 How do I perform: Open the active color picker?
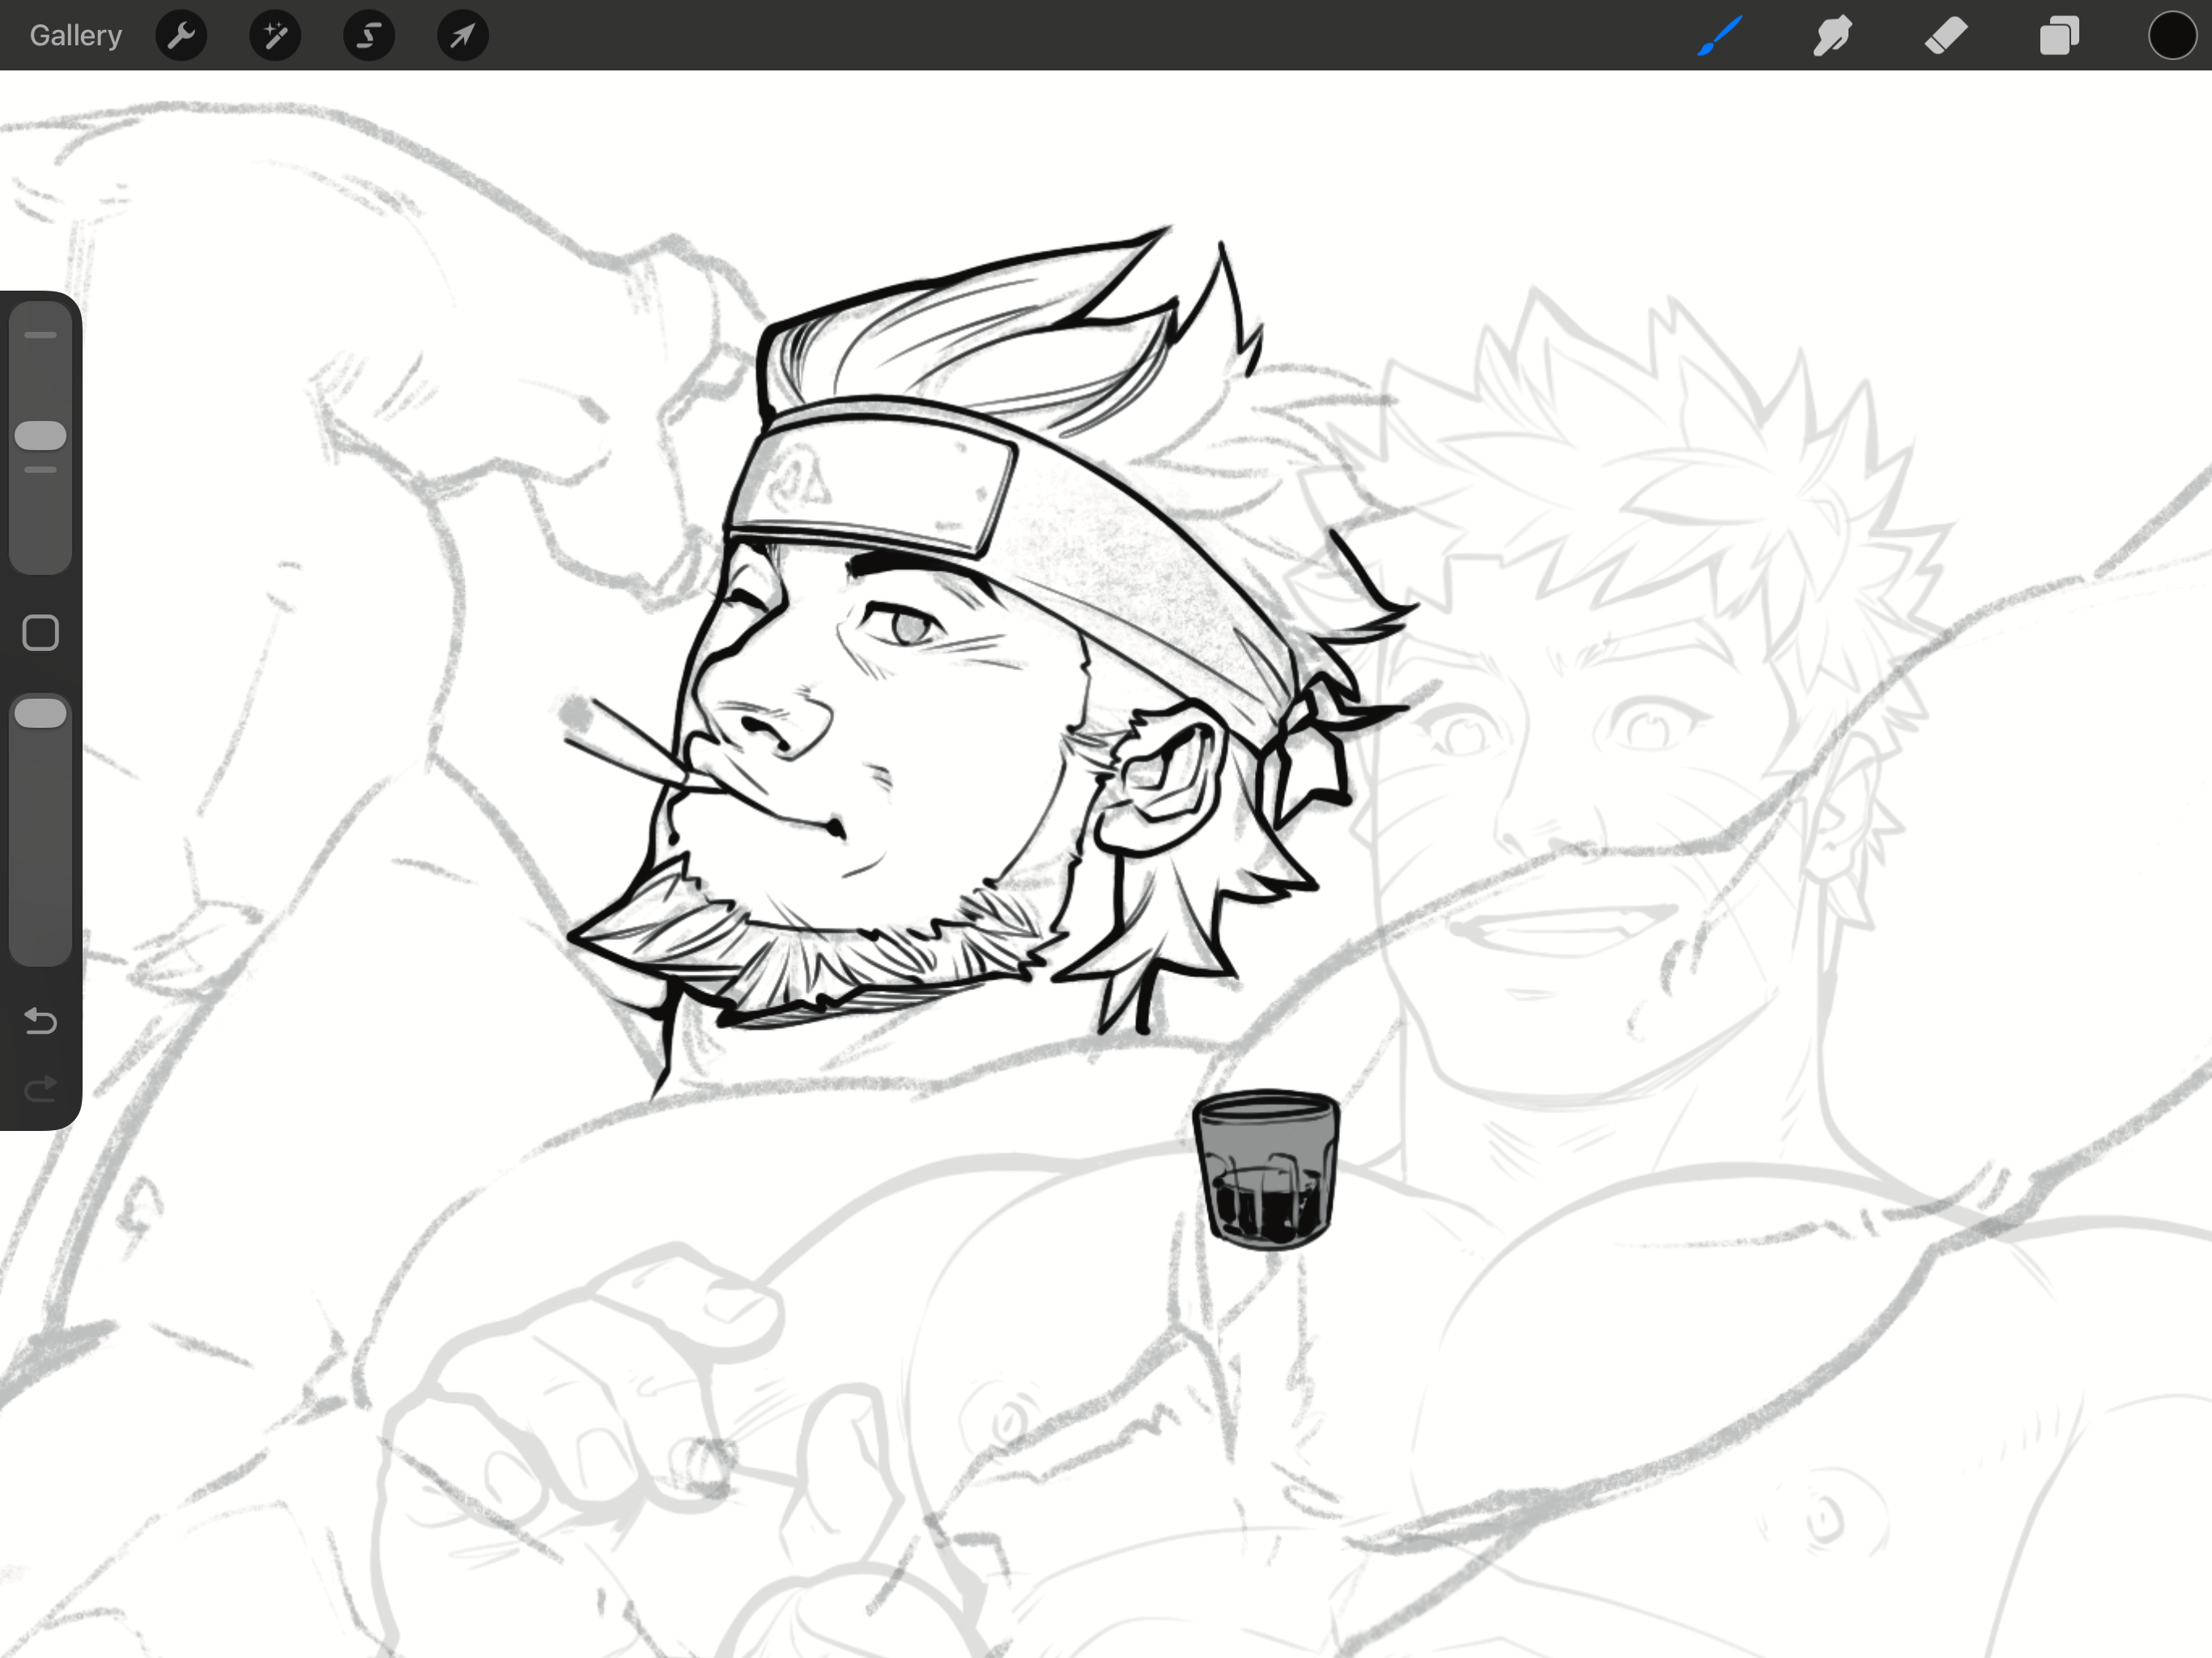(x=2172, y=36)
